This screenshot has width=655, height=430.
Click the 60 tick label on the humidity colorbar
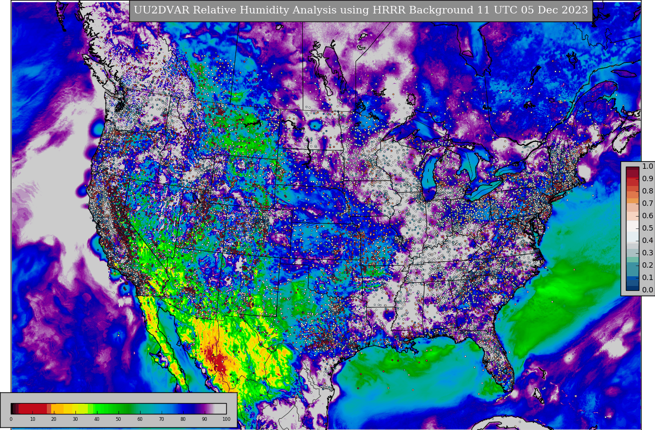tap(140, 419)
